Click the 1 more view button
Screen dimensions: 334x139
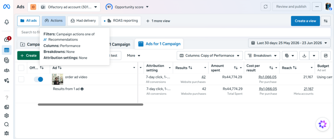coord(158,21)
